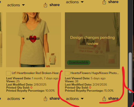Open actions dropdown above Heartbreaker shirt
Image resolution: width=134 pixels, height=107 pixels.
click(x=16, y=5)
